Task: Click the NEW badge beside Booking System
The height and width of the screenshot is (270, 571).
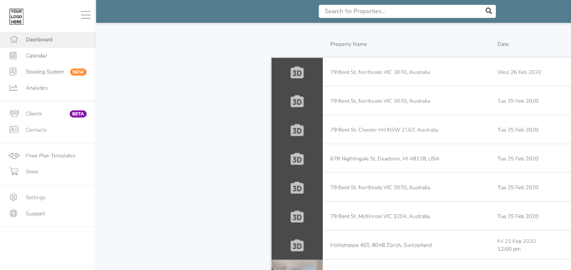Action: (x=78, y=72)
